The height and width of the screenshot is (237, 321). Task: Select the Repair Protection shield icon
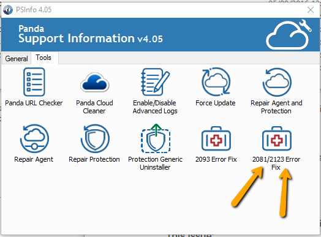point(95,138)
